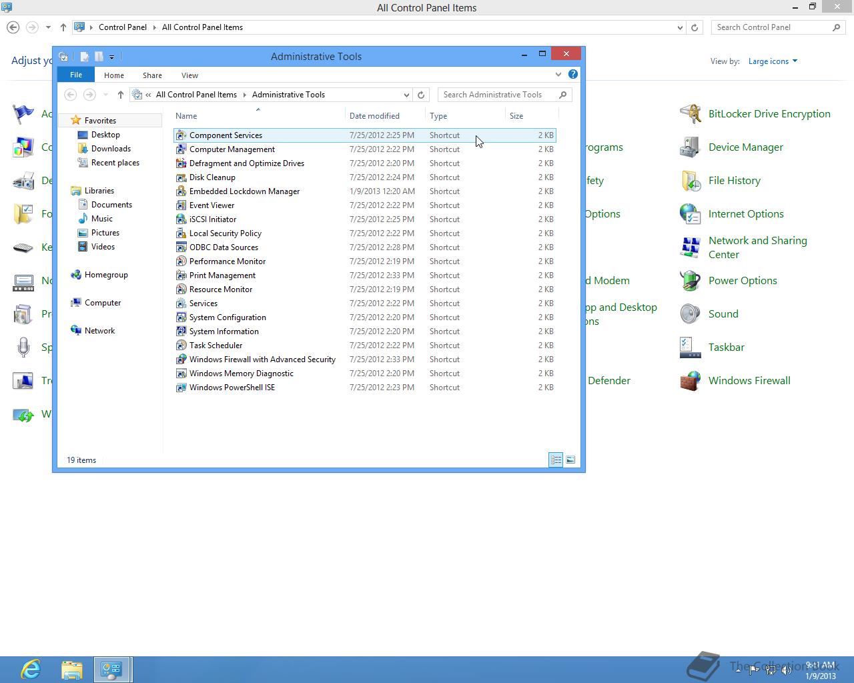Select Desktop under Favorites

105,135
